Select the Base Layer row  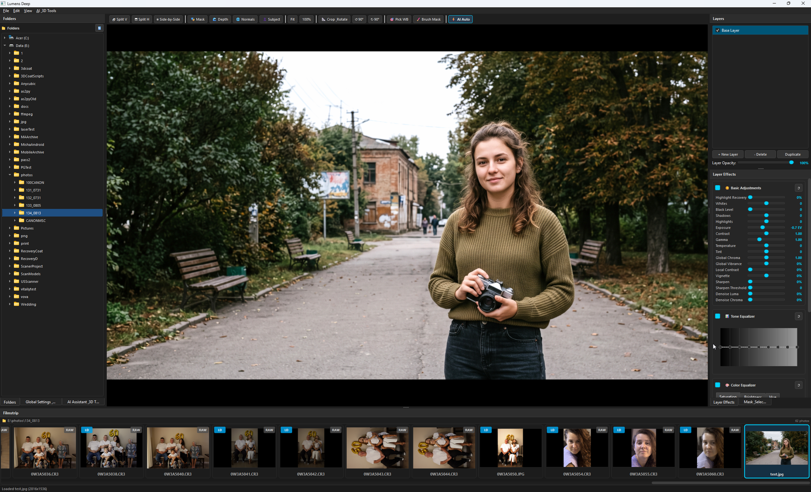coord(760,30)
